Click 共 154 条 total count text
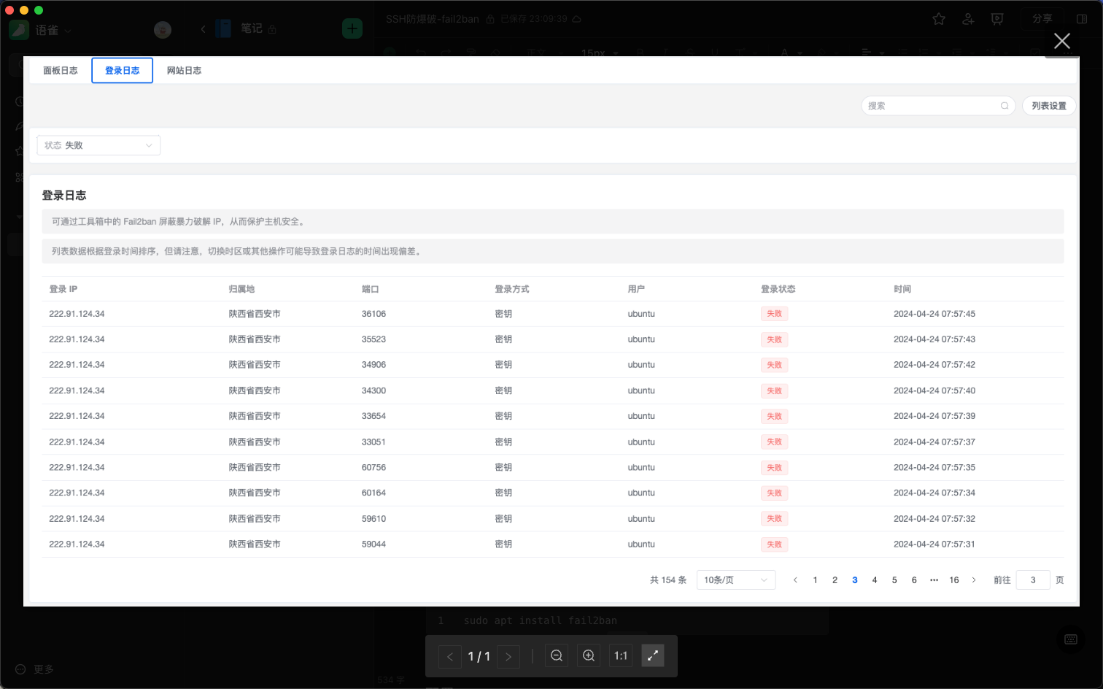Image resolution: width=1103 pixels, height=689 pixels. (x=668, y=580)
